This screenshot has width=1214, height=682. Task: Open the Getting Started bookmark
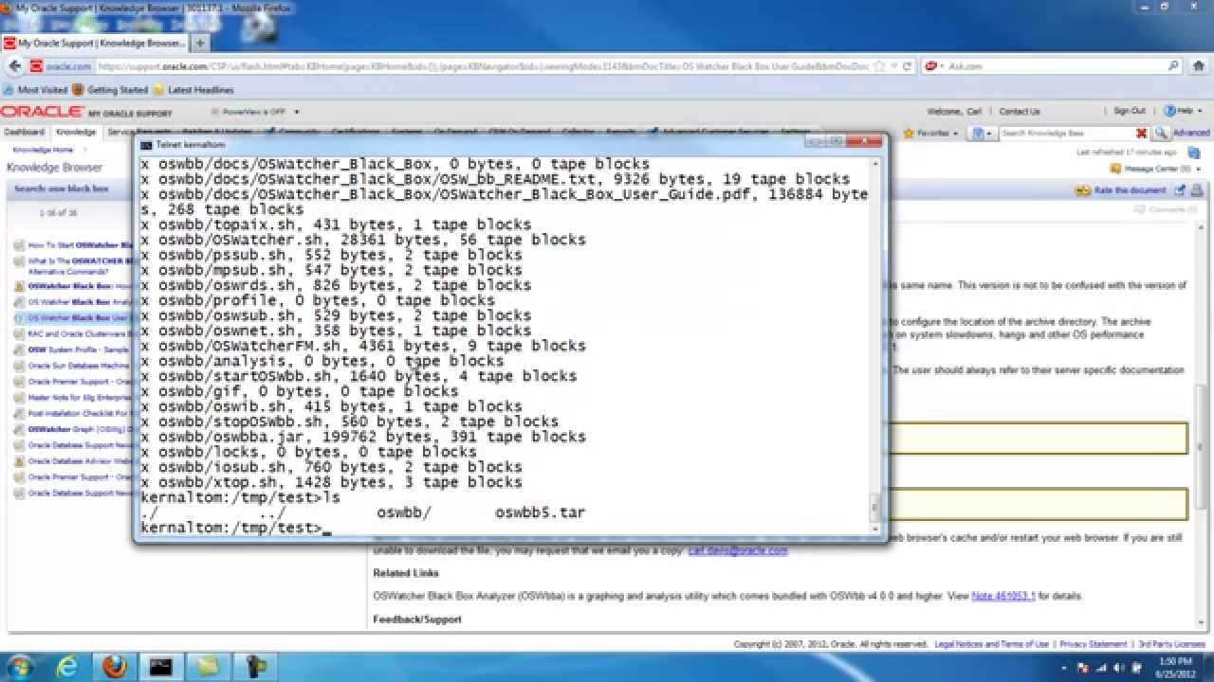(x=111, y=90)
